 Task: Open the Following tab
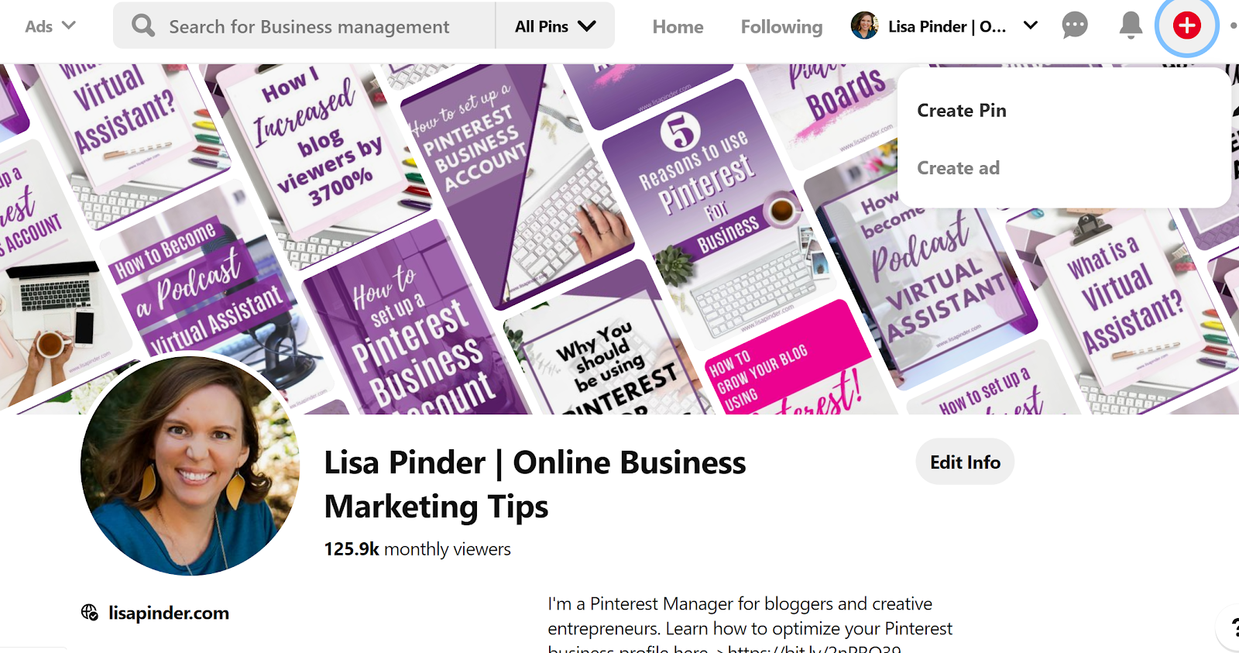click(781, 27)
